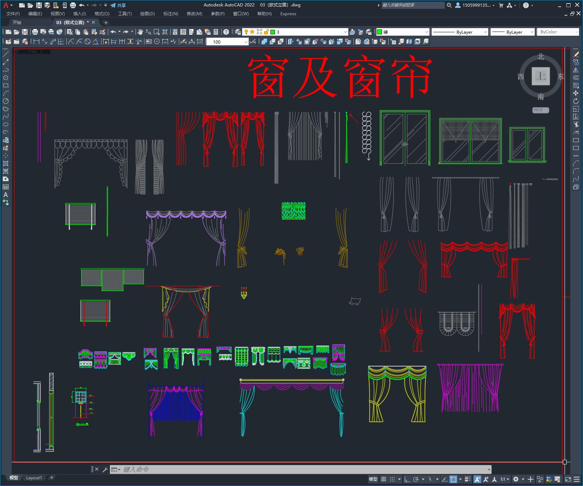
Task: Select the Diameter dimension tool
Action: (87, 42)
